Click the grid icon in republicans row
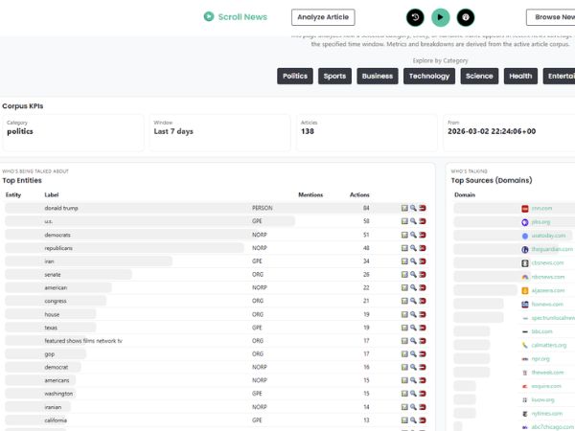The image size is (575, 431). 404,248
